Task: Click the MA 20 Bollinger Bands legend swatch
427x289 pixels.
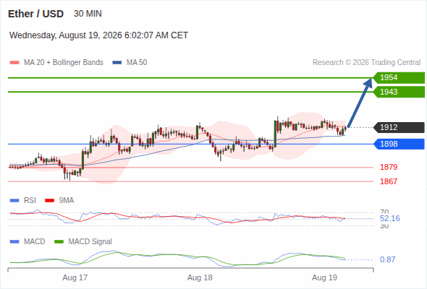Action: 14,63
